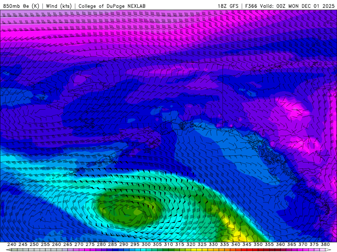The width and height of the screenshot is (337, 252).
Task: Click the 355 value on the color scale
Action: pyautogui.click(x=269, y=244)
